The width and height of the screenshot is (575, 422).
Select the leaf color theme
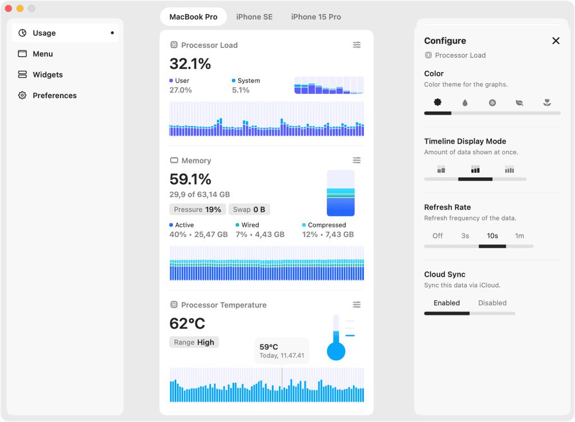(x=519, y=103)
